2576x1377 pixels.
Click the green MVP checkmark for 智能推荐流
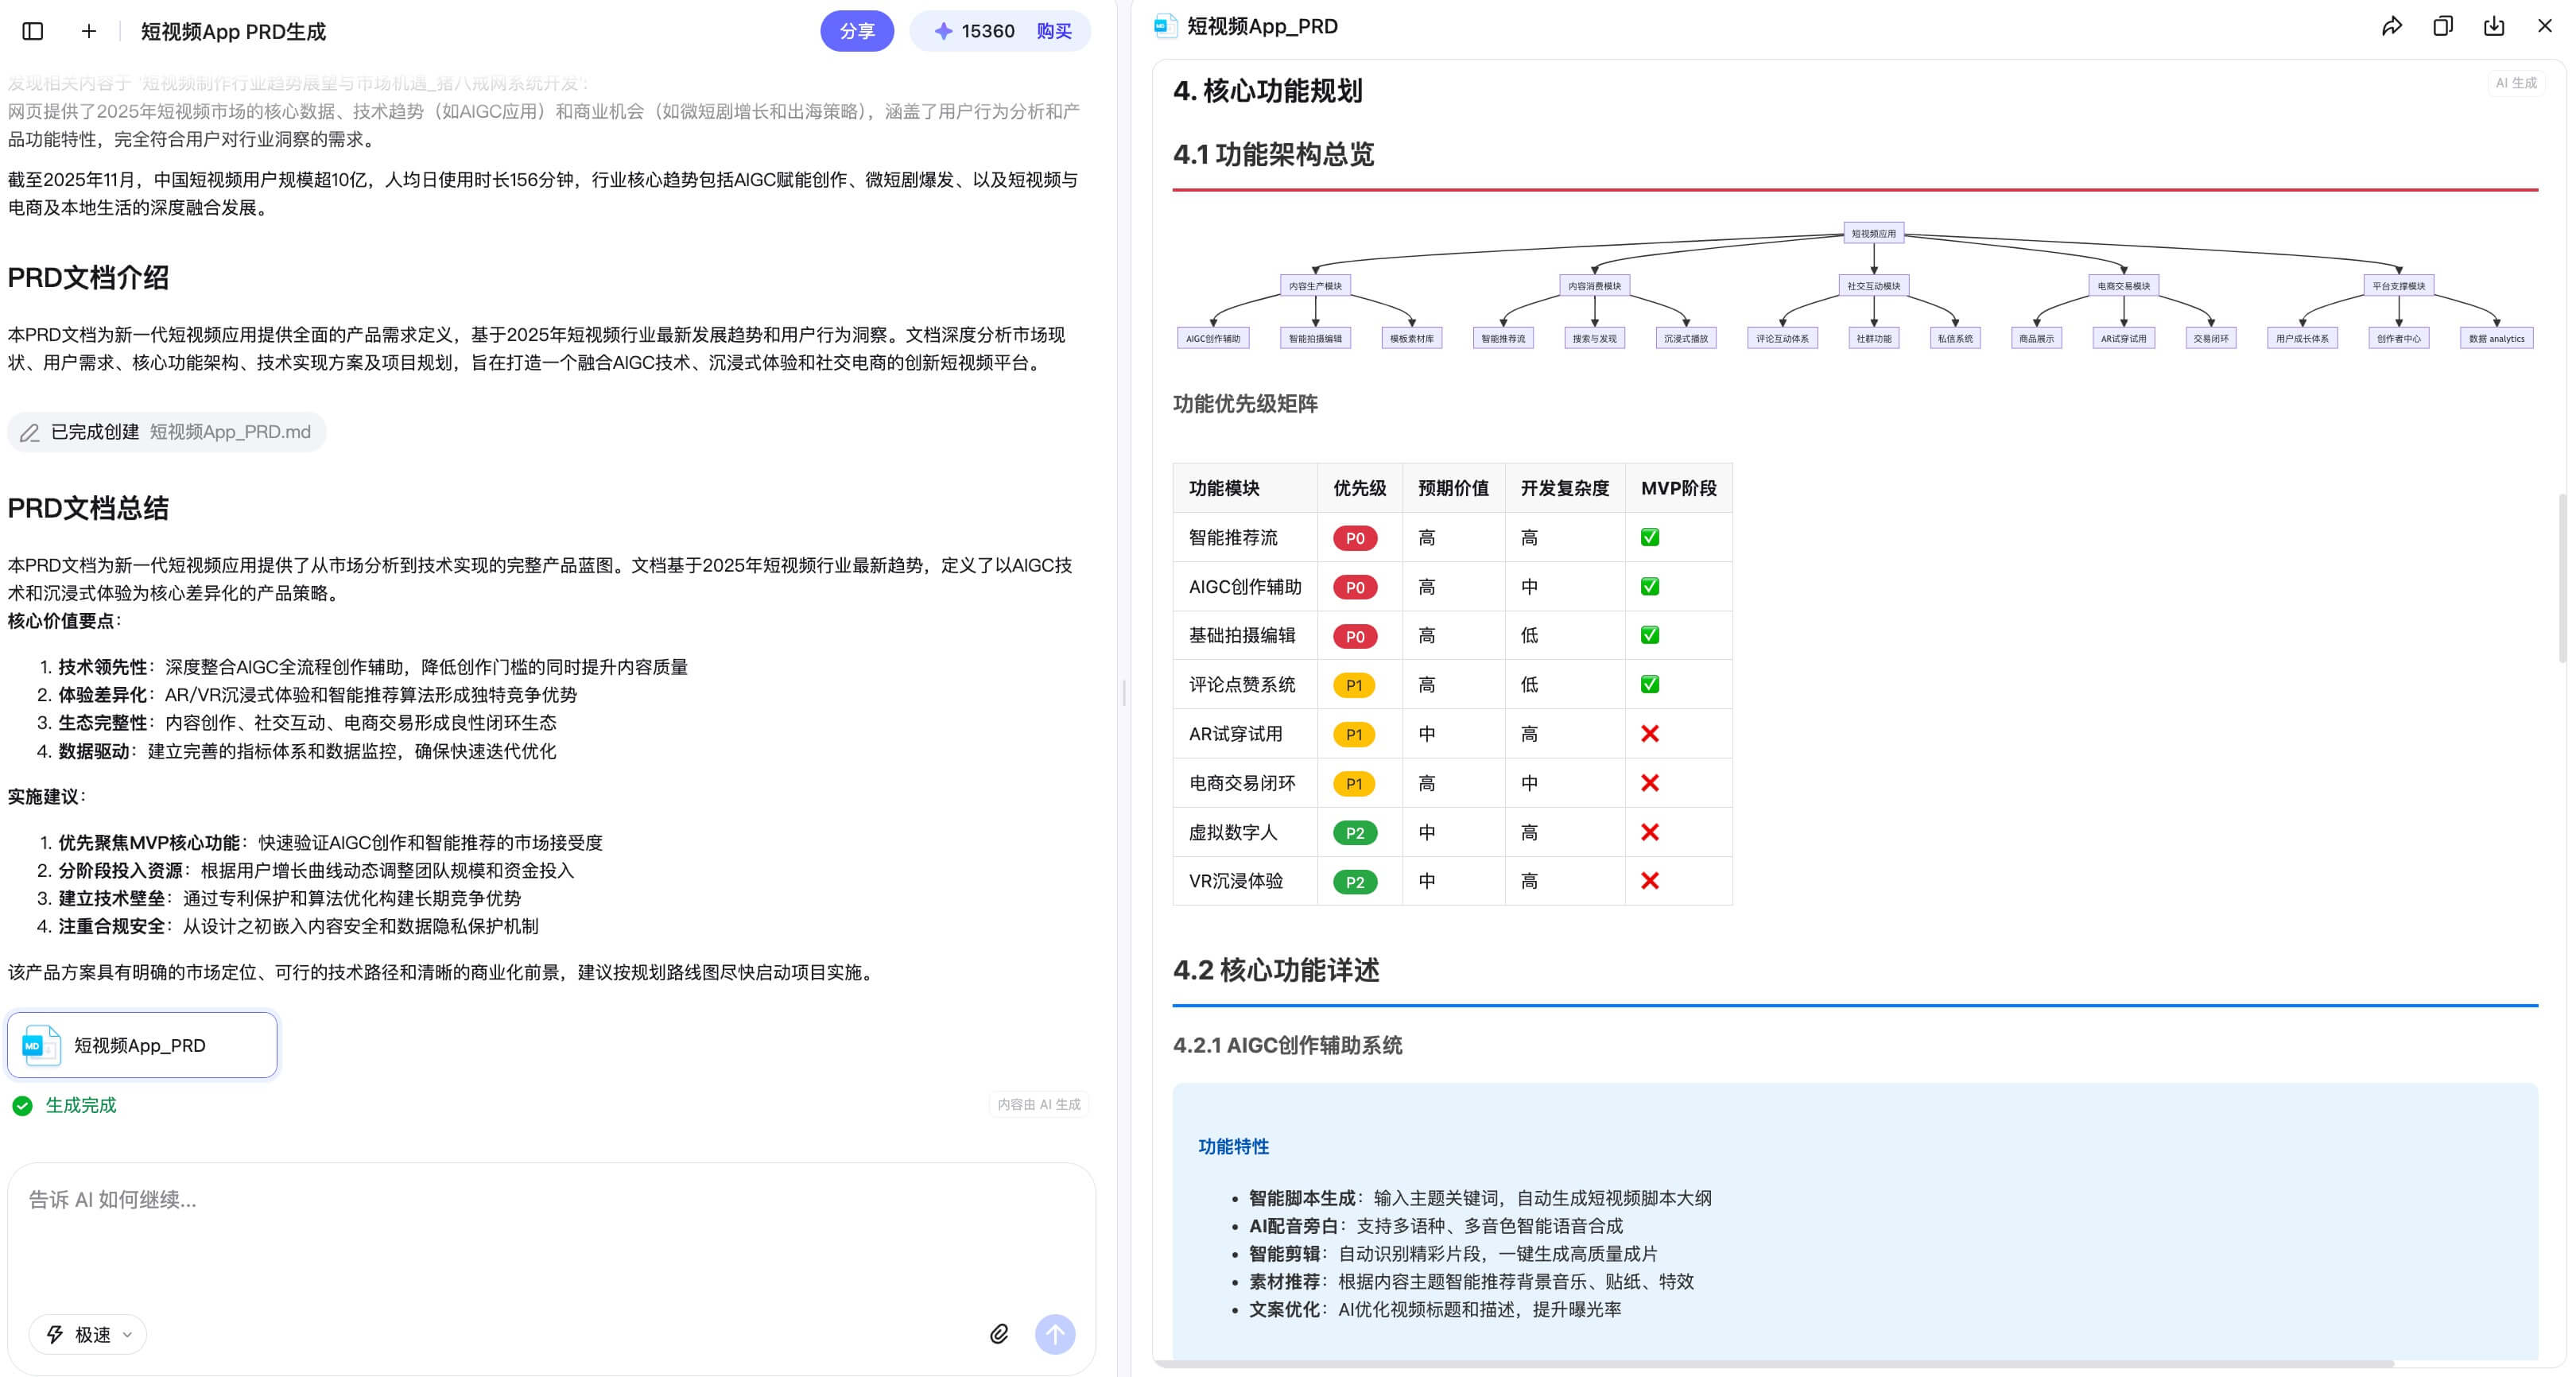[x=1650, y=537]
